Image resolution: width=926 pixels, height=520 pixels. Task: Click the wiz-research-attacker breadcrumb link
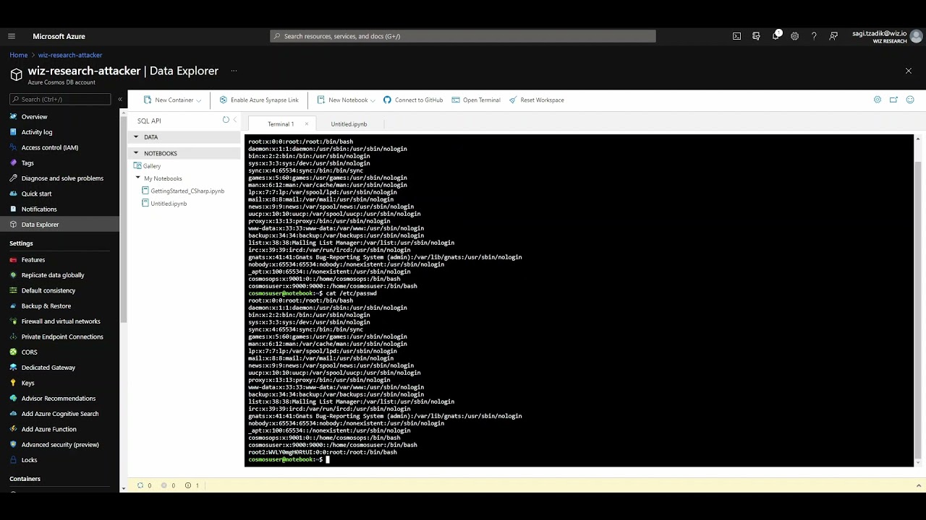point(70,55)
